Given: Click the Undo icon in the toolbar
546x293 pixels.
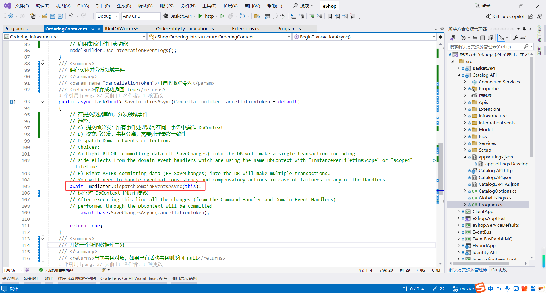Looking at the screenshot, I should click(71, 16).
